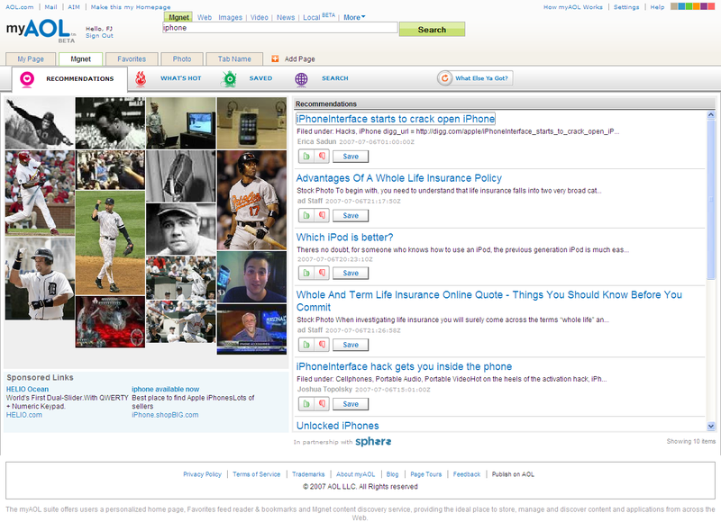
Task: Pick the red theme color swatch
Action: pos(711,6)
